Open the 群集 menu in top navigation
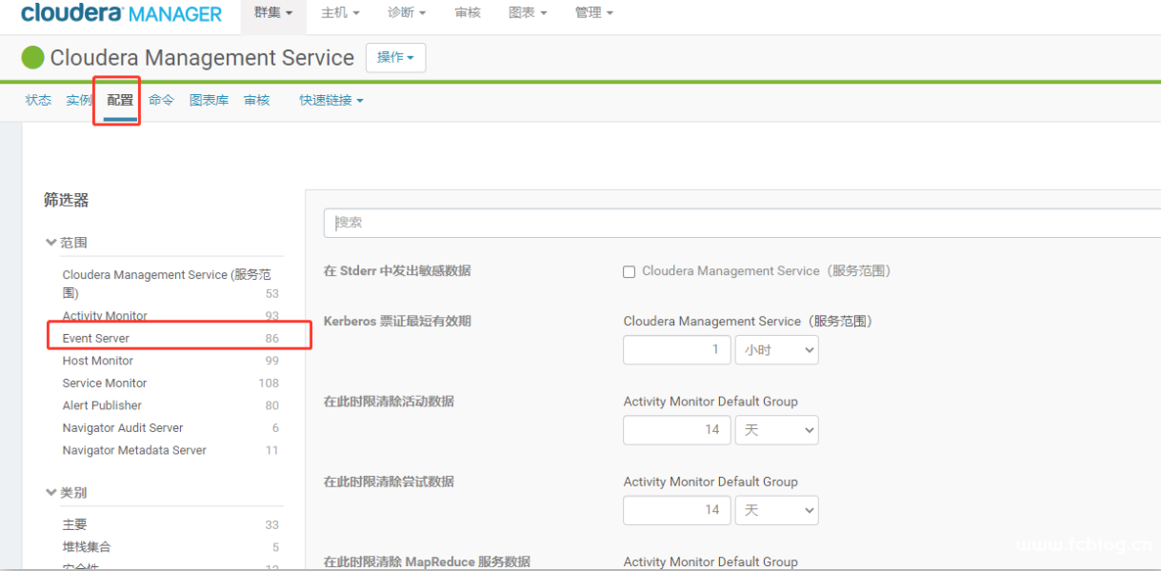Viewport: 1161px width, 571px height. pyautogui.click(x=273, y=13)
